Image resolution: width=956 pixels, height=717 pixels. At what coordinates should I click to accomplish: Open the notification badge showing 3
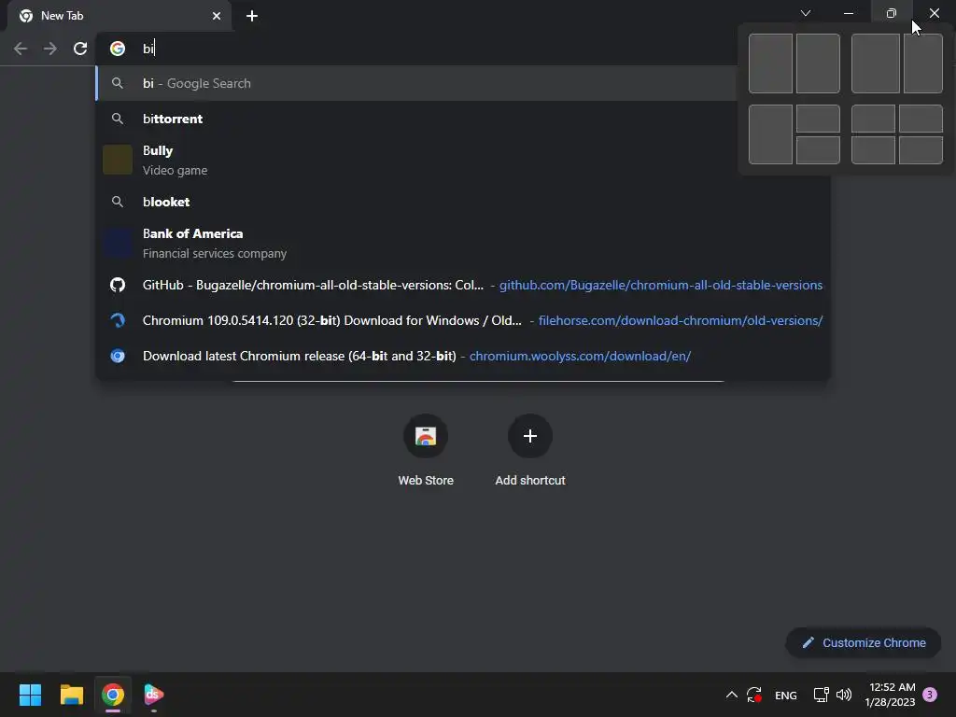[930, 695]
